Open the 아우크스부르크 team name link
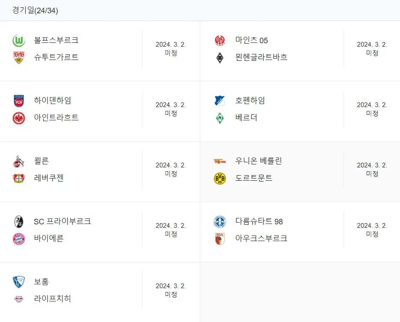 pyautogui.click(x=261, y=238)
